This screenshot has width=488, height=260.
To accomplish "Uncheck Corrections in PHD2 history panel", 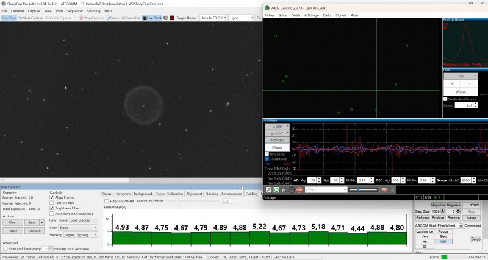I will point(267,159).
